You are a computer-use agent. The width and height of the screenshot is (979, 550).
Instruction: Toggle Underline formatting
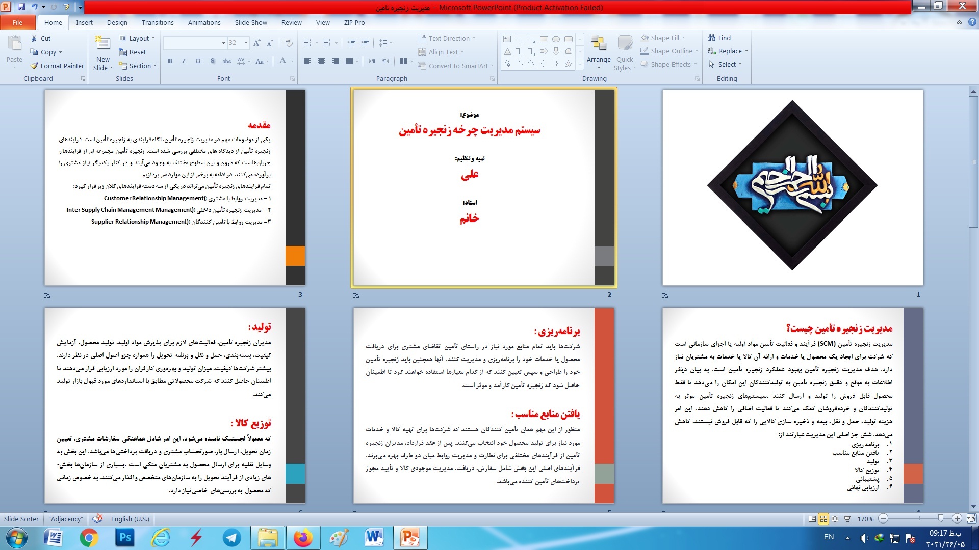198,61
